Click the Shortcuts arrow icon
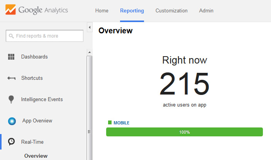Image resolution: width=271 pixels, height=160 pixels. [12, 78]
